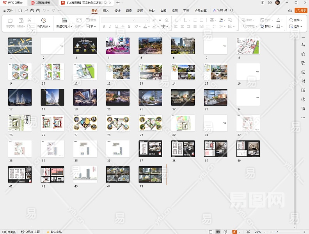The height and width of the screenshot is (234, 309).
Task: Click the orange 分享 button
Action: pyautogui.click(x=301, y=11)
